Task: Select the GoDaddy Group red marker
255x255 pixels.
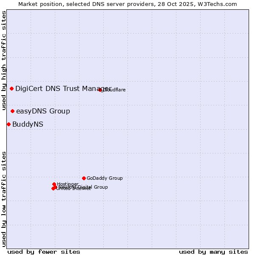Action: [x=84, y=178]
